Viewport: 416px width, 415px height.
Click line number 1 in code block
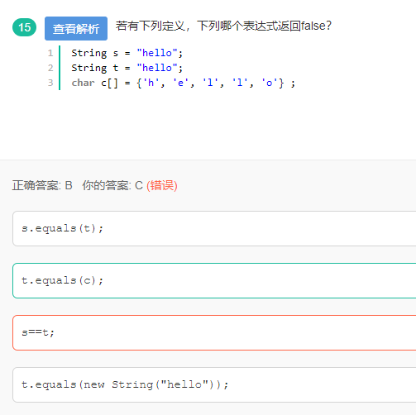pyautogui.click(x=50, y=53)
